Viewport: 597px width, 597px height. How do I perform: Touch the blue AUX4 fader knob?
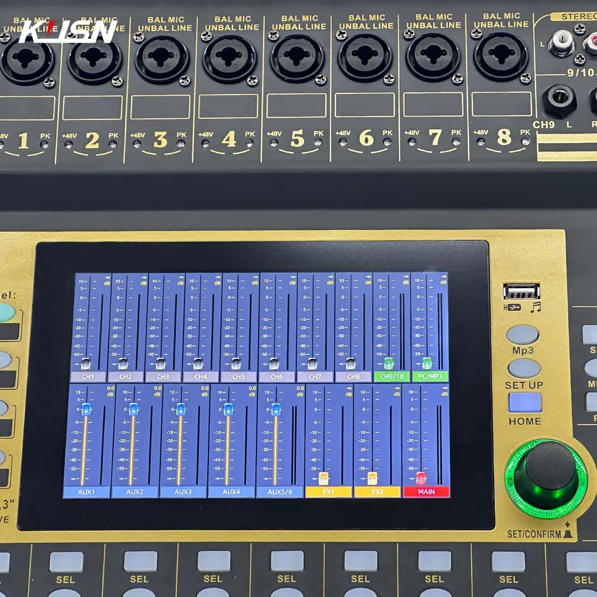pyautogui.click(x=228, y=409)
